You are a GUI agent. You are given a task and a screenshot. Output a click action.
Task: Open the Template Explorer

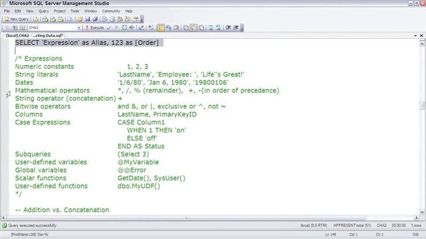click(128, 19)
